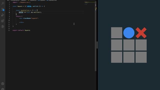Click the middle-row right gray square

tap(141, 45)
